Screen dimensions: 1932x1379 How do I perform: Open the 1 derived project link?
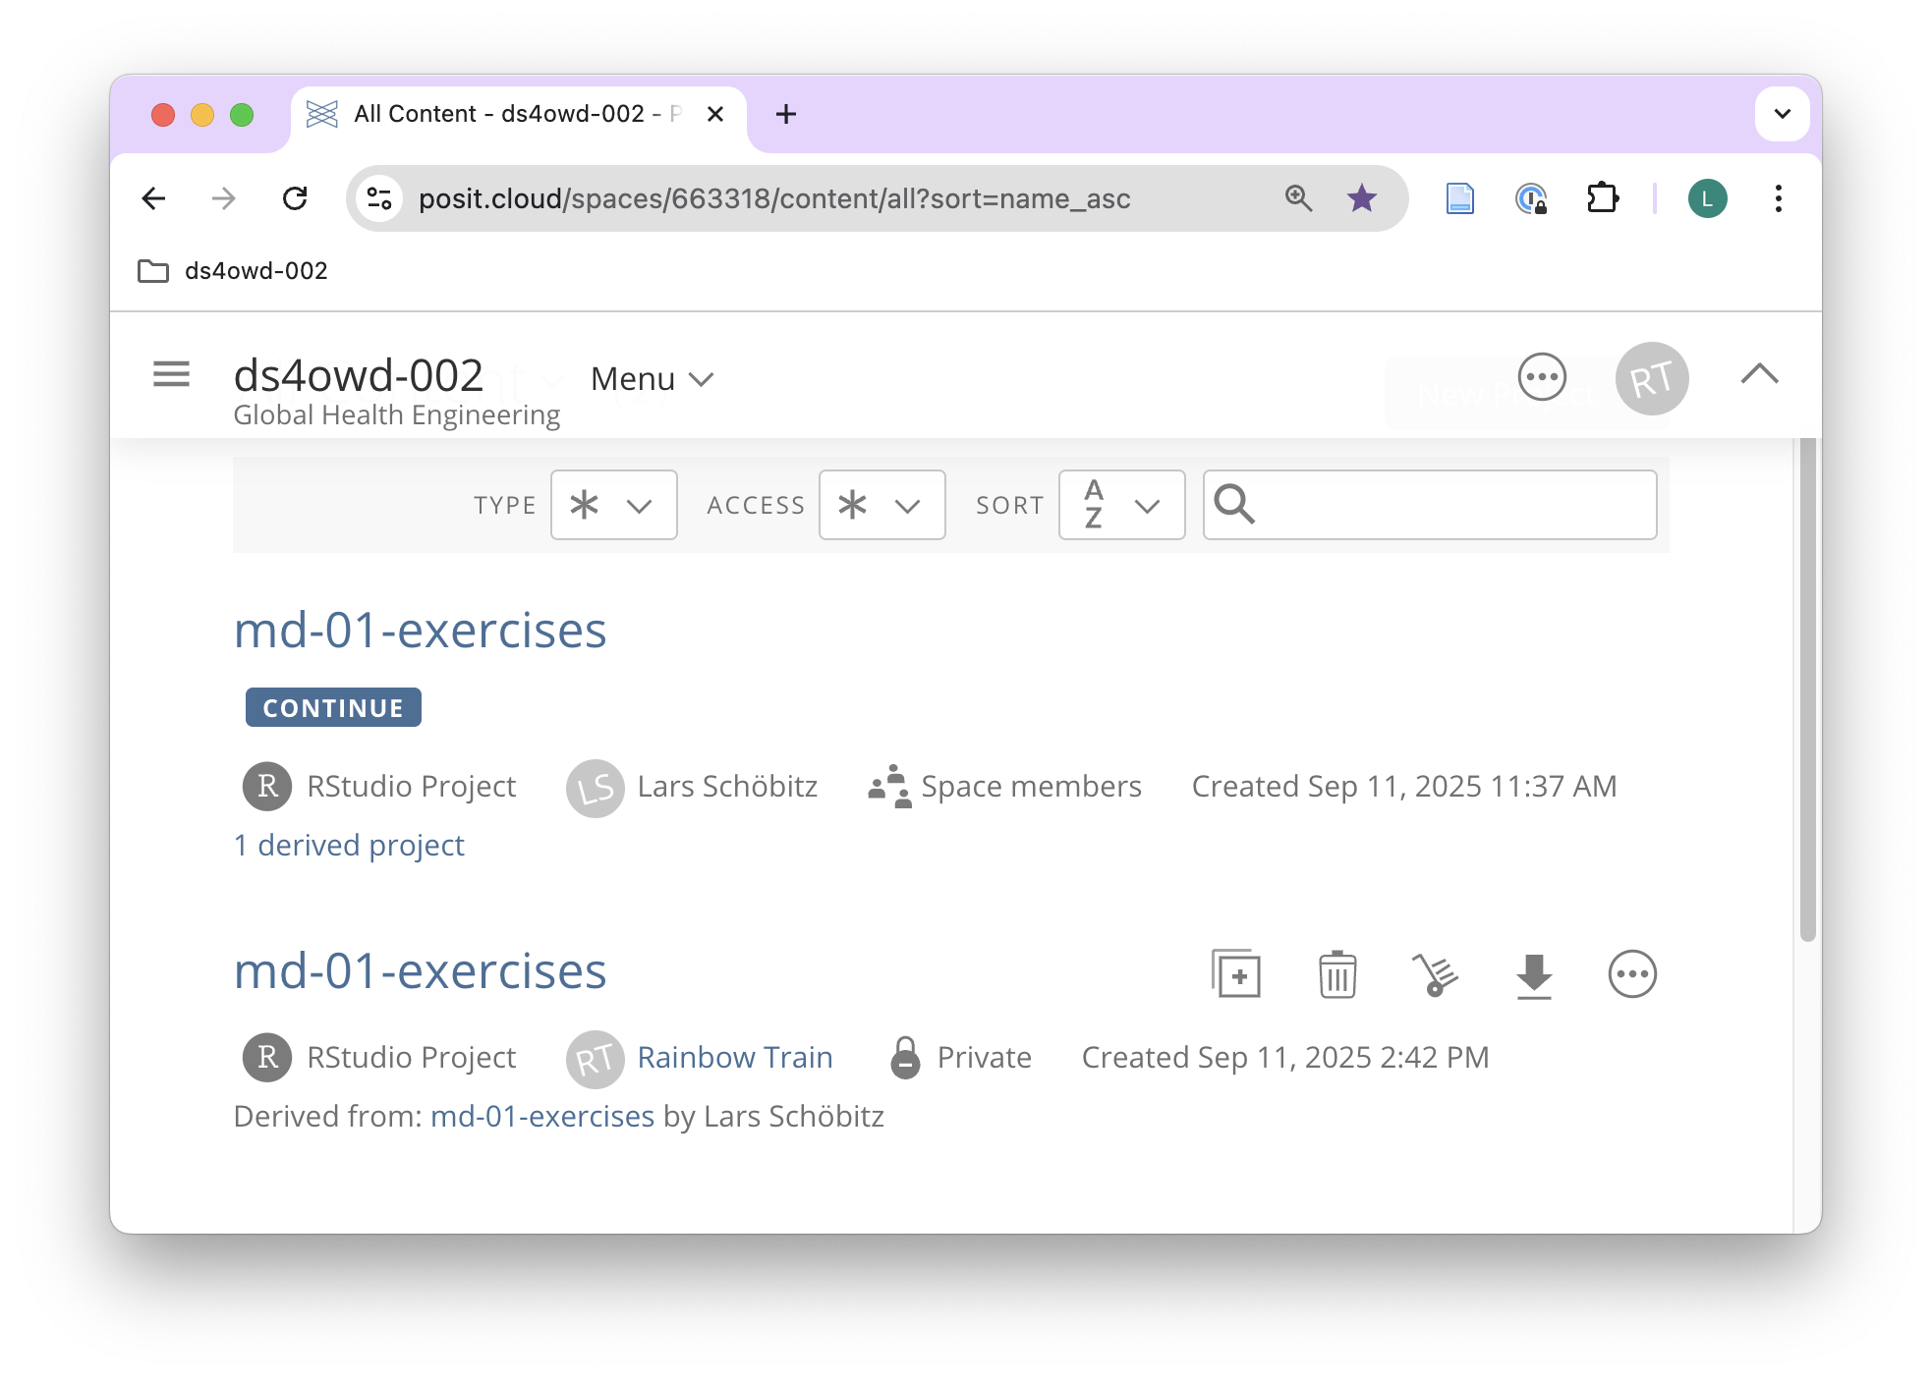[349, 845]
